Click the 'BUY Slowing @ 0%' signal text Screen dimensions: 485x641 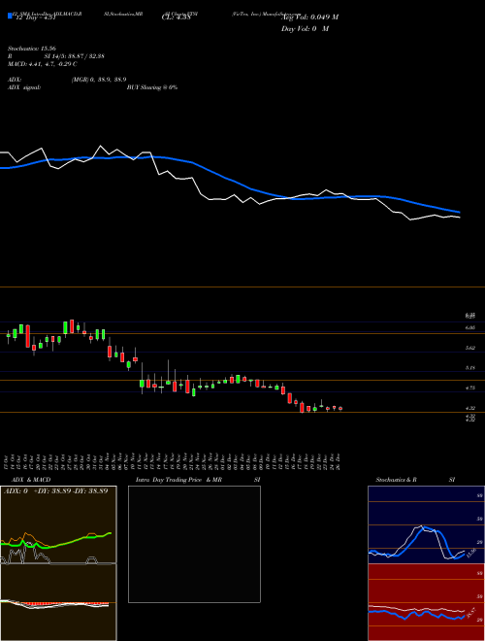(152, 87)
